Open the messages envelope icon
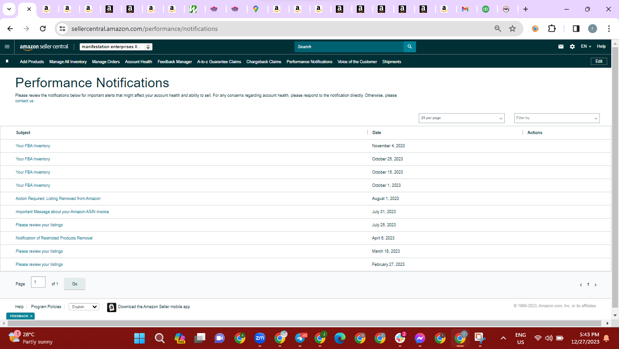 [561, 46]
